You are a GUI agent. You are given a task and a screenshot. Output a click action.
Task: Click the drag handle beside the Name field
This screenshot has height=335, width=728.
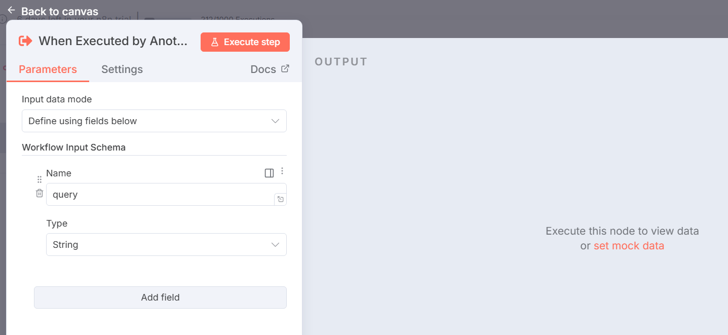point(40,179)
